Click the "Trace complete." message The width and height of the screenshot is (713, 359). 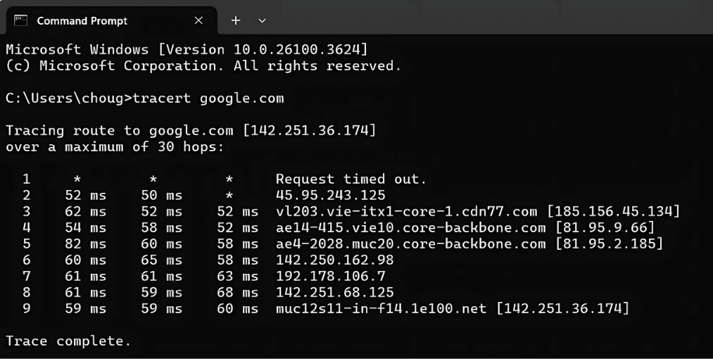pyautogui.click(x=68, y=341)
